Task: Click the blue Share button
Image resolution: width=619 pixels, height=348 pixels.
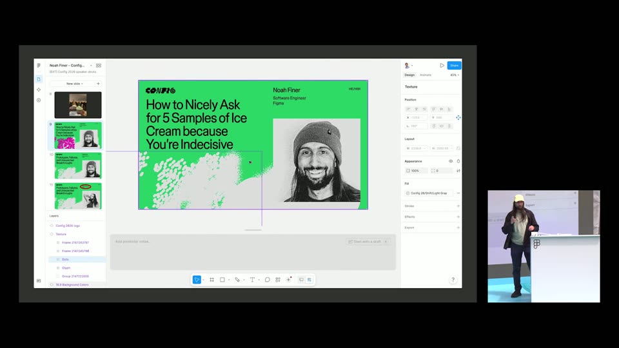Action: coord(455,66)
